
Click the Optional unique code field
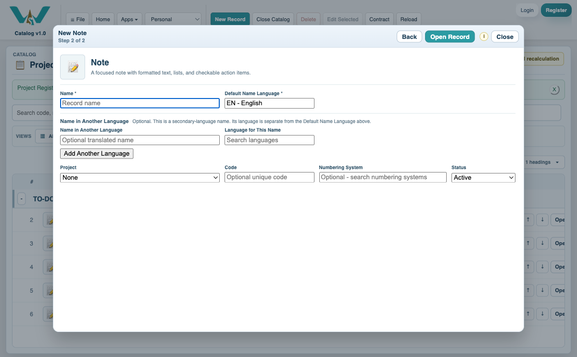(269, 177)
